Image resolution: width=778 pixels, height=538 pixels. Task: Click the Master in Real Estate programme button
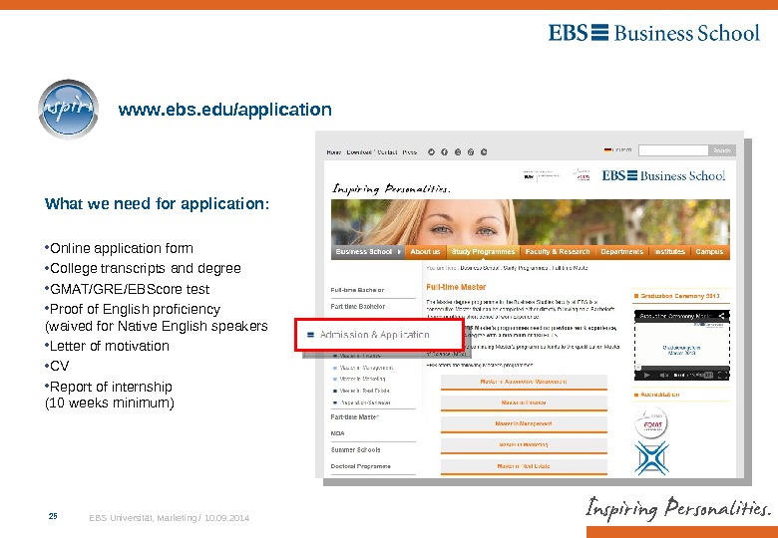(x=524, y=466)
